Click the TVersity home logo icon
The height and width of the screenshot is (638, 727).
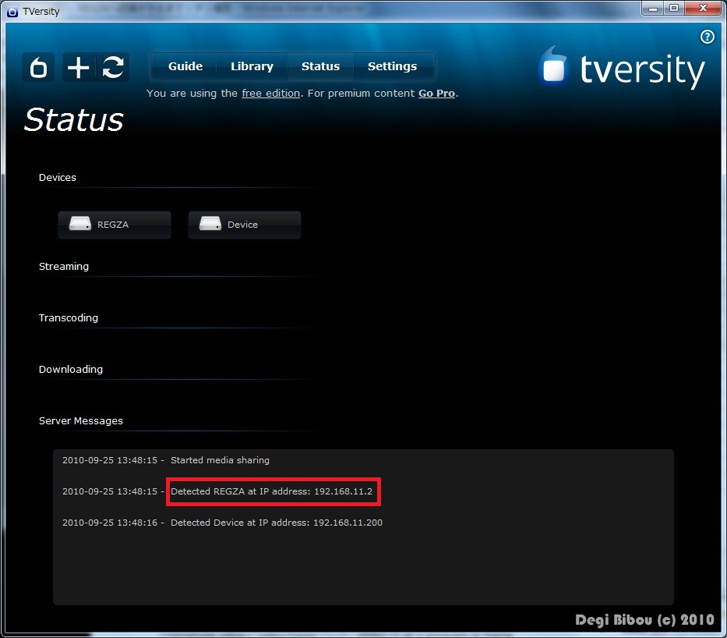click(38, 67)
